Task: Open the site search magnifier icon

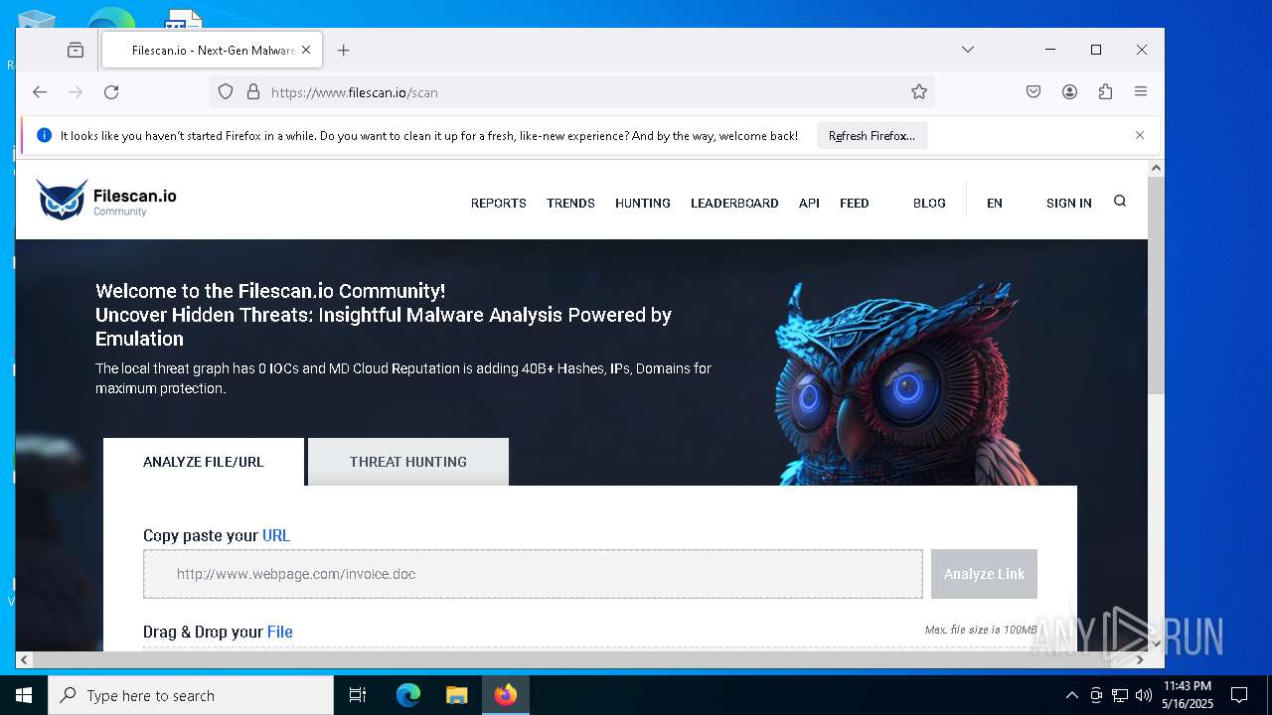Action: point(1120,202)
